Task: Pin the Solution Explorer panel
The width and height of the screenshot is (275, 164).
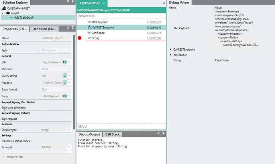Action: point(73,2)
